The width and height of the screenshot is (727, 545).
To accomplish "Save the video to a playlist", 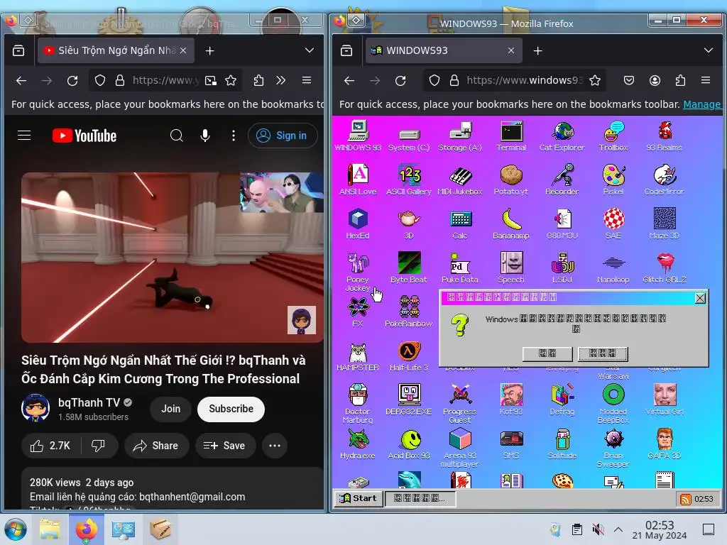I will coord(225,446).
